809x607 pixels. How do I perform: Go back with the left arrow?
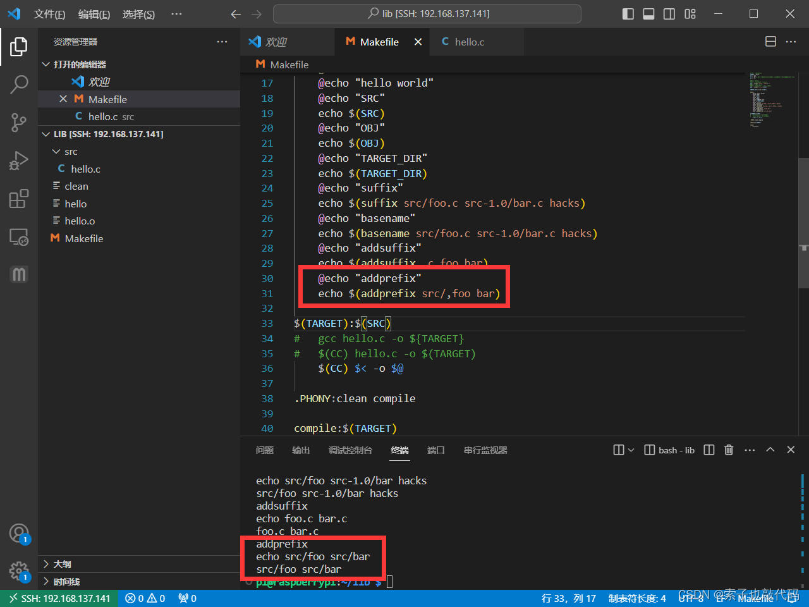click(x=236, y=14)
